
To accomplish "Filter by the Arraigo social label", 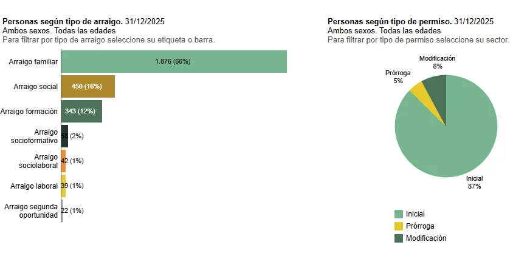I will 35,87.
